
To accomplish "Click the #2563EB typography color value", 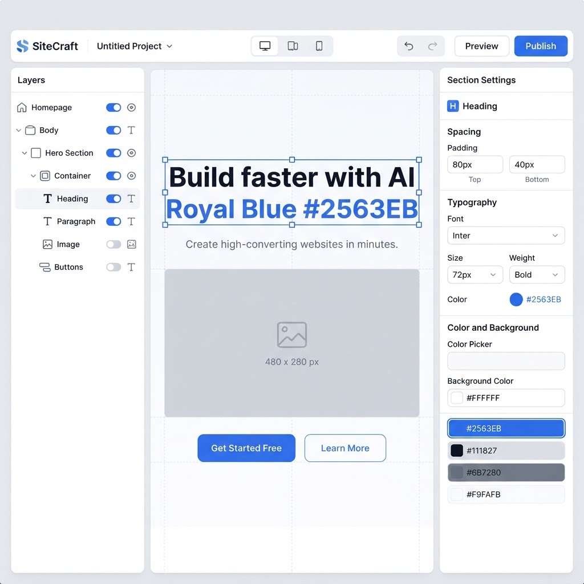I will point(544,299).
